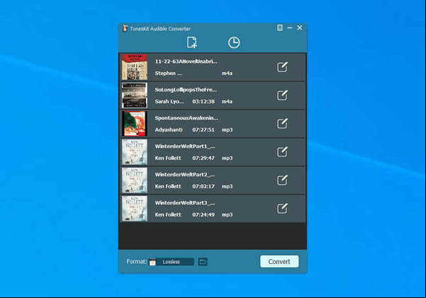This screenshot has height=298, width=426.
Task: Click duration 07:29:47
Action: tap(203, 158)
